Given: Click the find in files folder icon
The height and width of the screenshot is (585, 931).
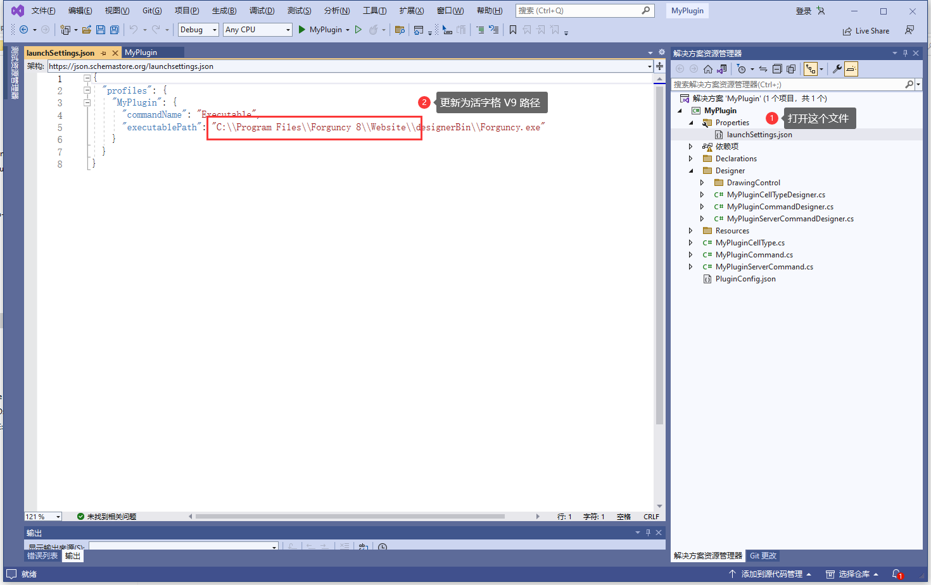Looking at the screenshot, I should pos(400,30).
